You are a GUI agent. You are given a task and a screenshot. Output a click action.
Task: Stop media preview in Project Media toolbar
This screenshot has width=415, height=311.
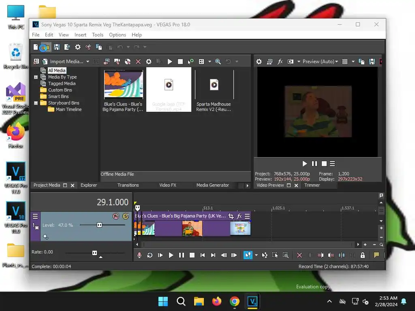(180, 62)
